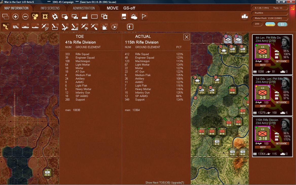Screen dimensions: 296x185
Task: Click the white pennant flag icon
Action: tap(144, 17)
